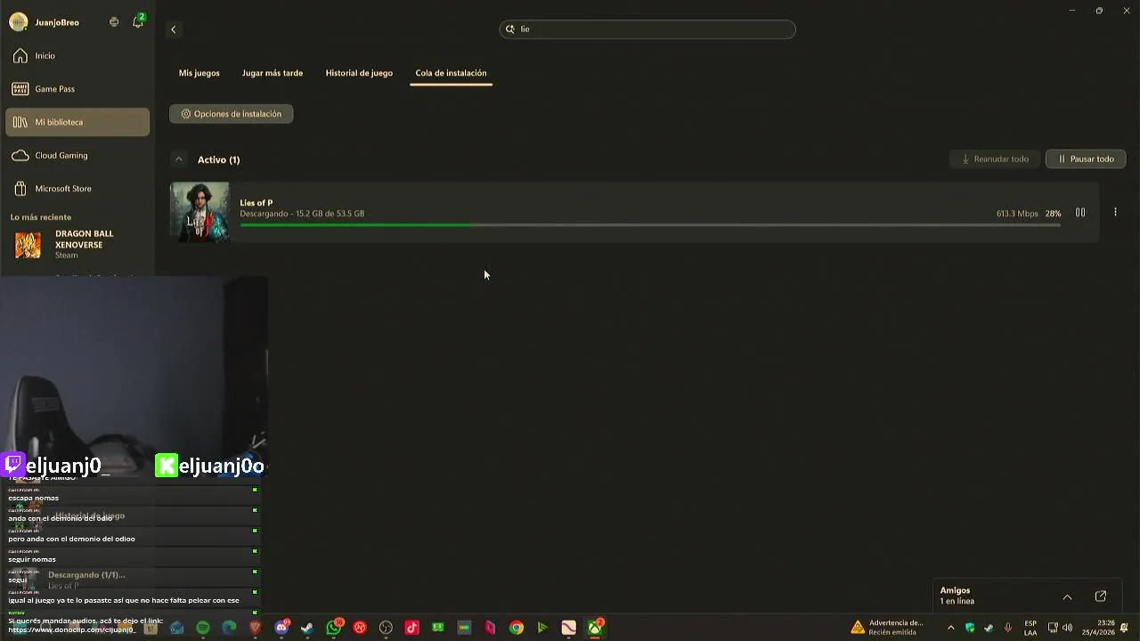Pop out the Amigos panel
Viewport: 1140px width, 641px height.
[x=1101, y=596]
